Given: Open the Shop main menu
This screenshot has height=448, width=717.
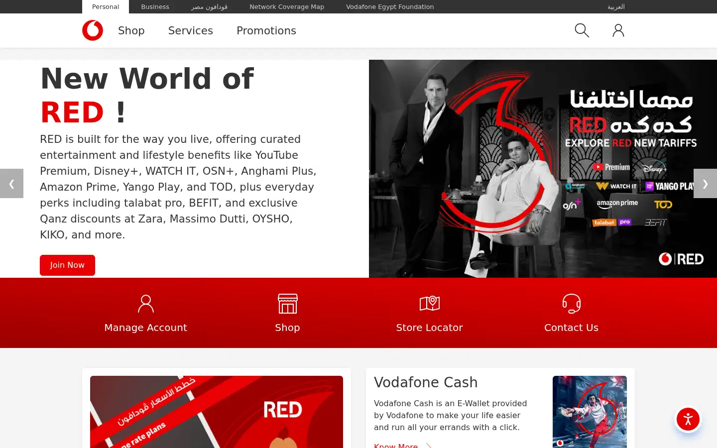Looking at the screenshot, I should pyautogui.click(x=131, y=30).
